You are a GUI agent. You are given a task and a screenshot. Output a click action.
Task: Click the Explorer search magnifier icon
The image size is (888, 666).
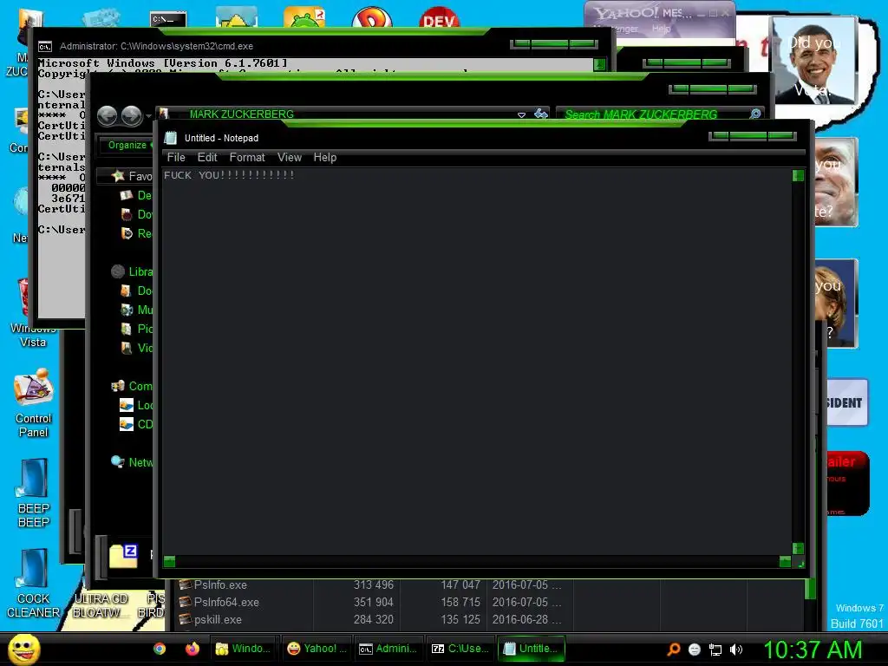click(x=755, y=114)
